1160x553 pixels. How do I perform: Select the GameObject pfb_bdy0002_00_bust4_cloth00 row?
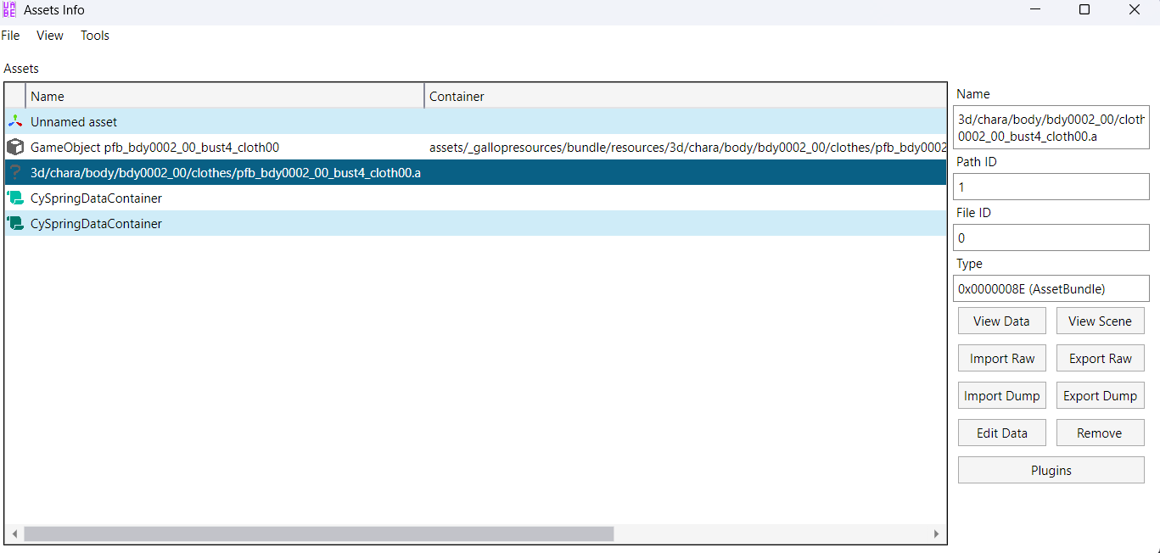[x=475, y=147]
